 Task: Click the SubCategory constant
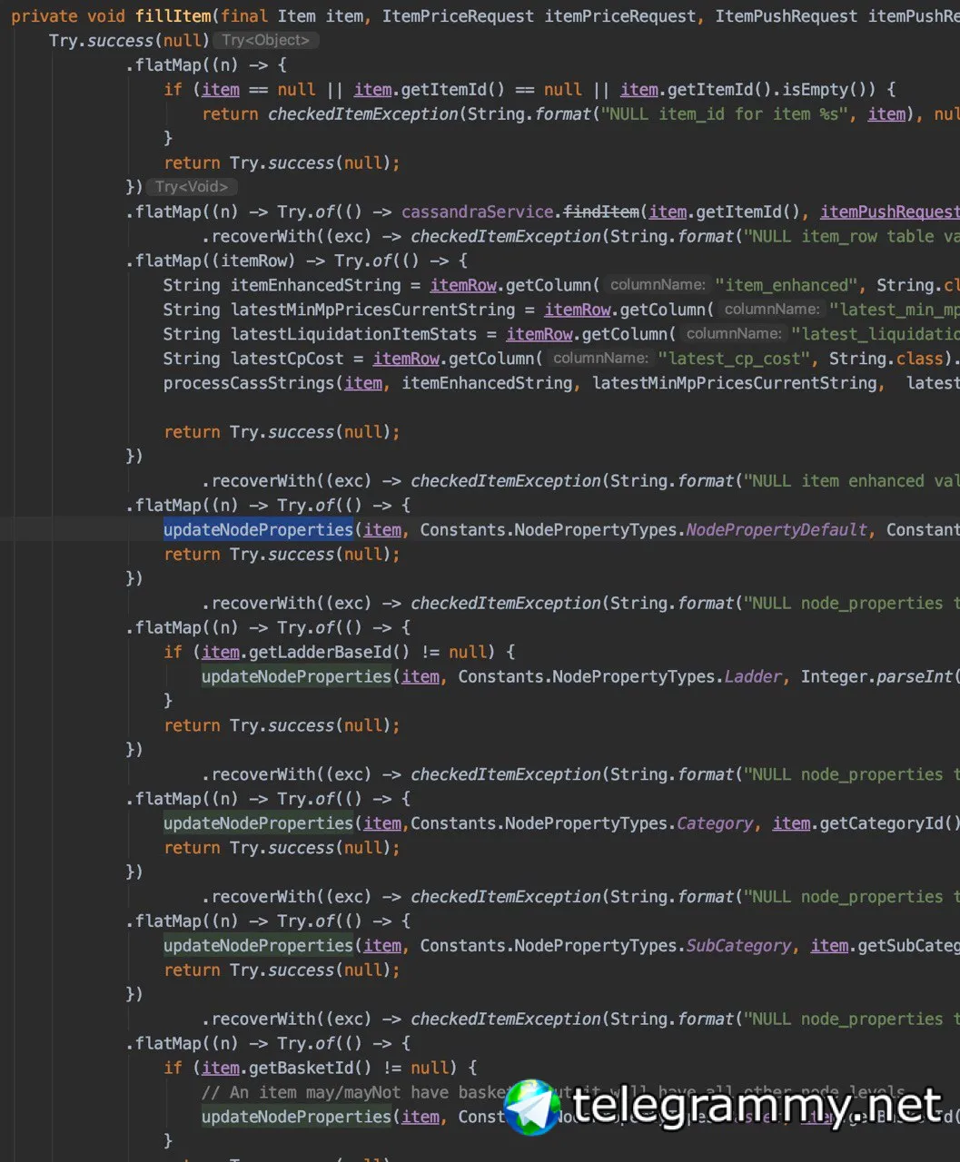pos(738,945)
